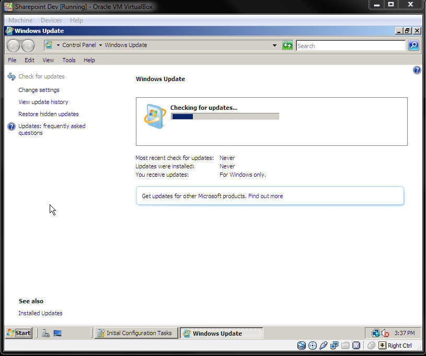426x356 pixels.
Task: Click the VirtualBox window title icon
Action: click(8, 7)
